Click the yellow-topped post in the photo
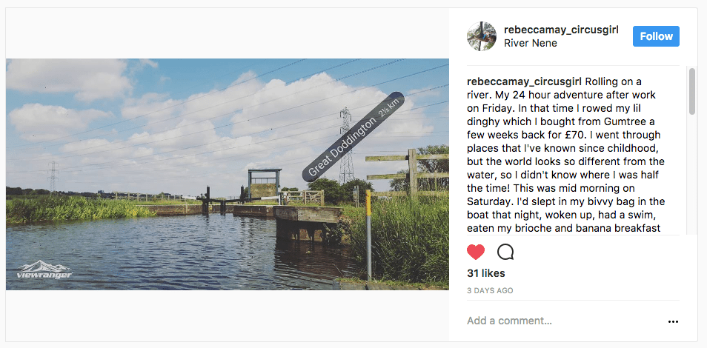Viewport: 707px width, 348px height. [x=368, y=230]
